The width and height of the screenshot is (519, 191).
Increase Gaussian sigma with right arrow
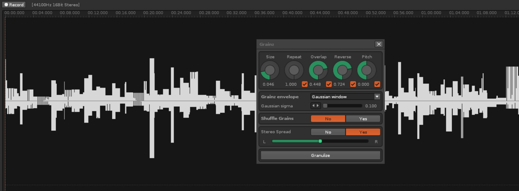pos(318,106)
